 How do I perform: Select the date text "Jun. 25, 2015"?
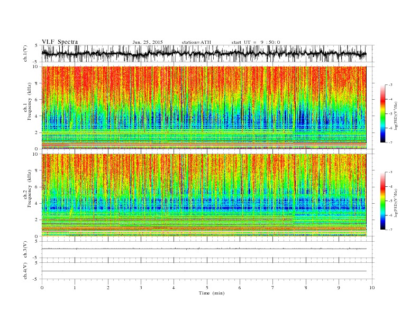click(148, 42)
